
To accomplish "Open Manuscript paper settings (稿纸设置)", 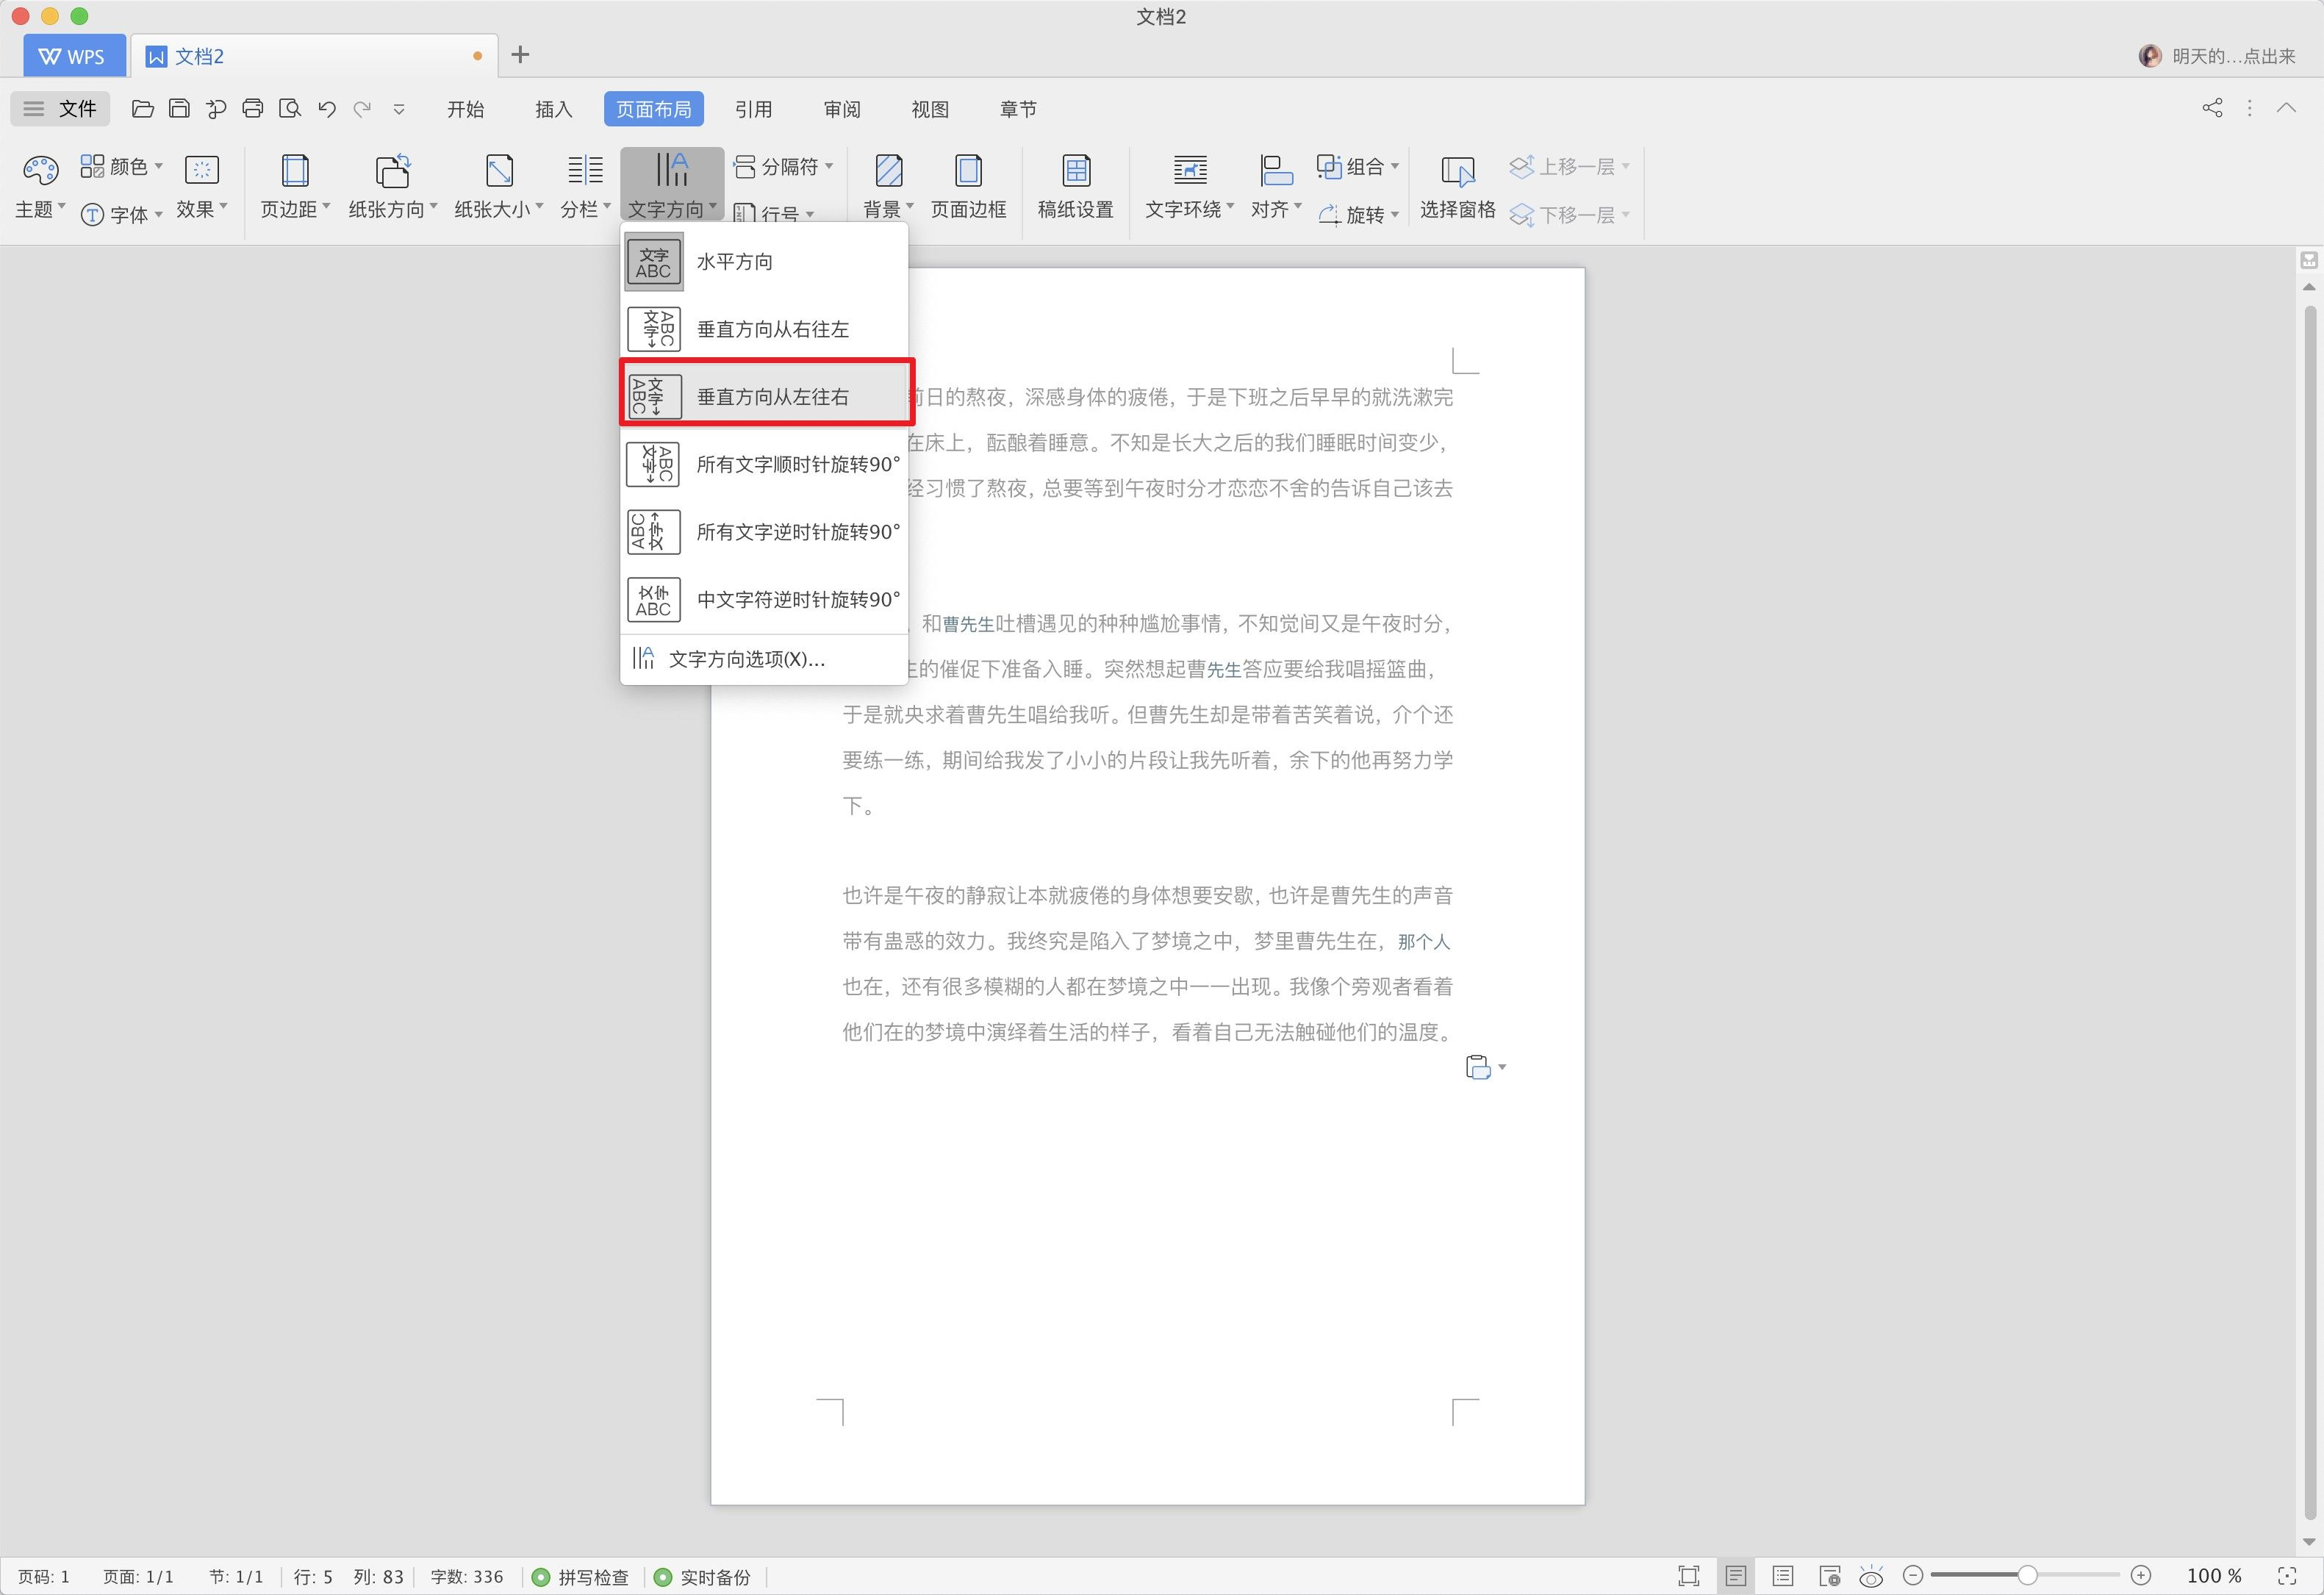I will 1075,186.
